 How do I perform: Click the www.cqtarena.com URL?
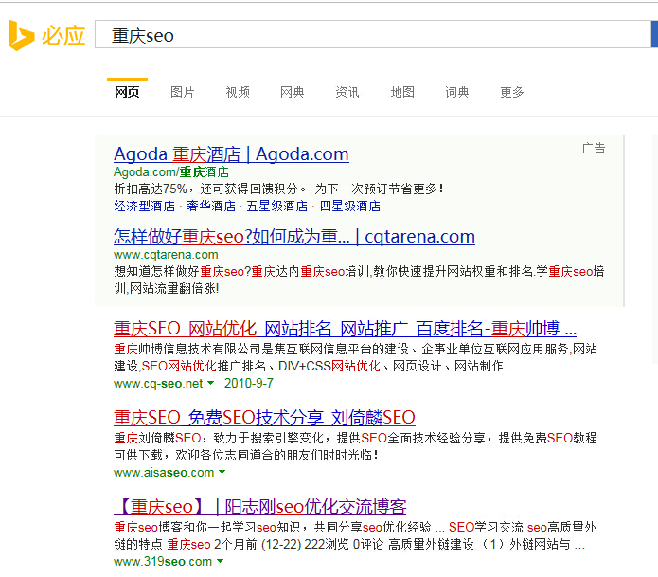(166, 255)
